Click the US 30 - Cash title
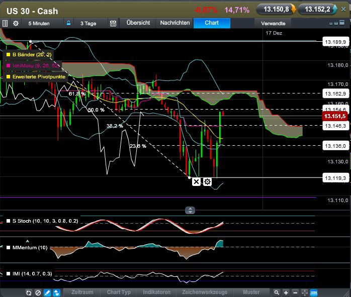This screenshot has width=351, height=297. tap(32, 11)
